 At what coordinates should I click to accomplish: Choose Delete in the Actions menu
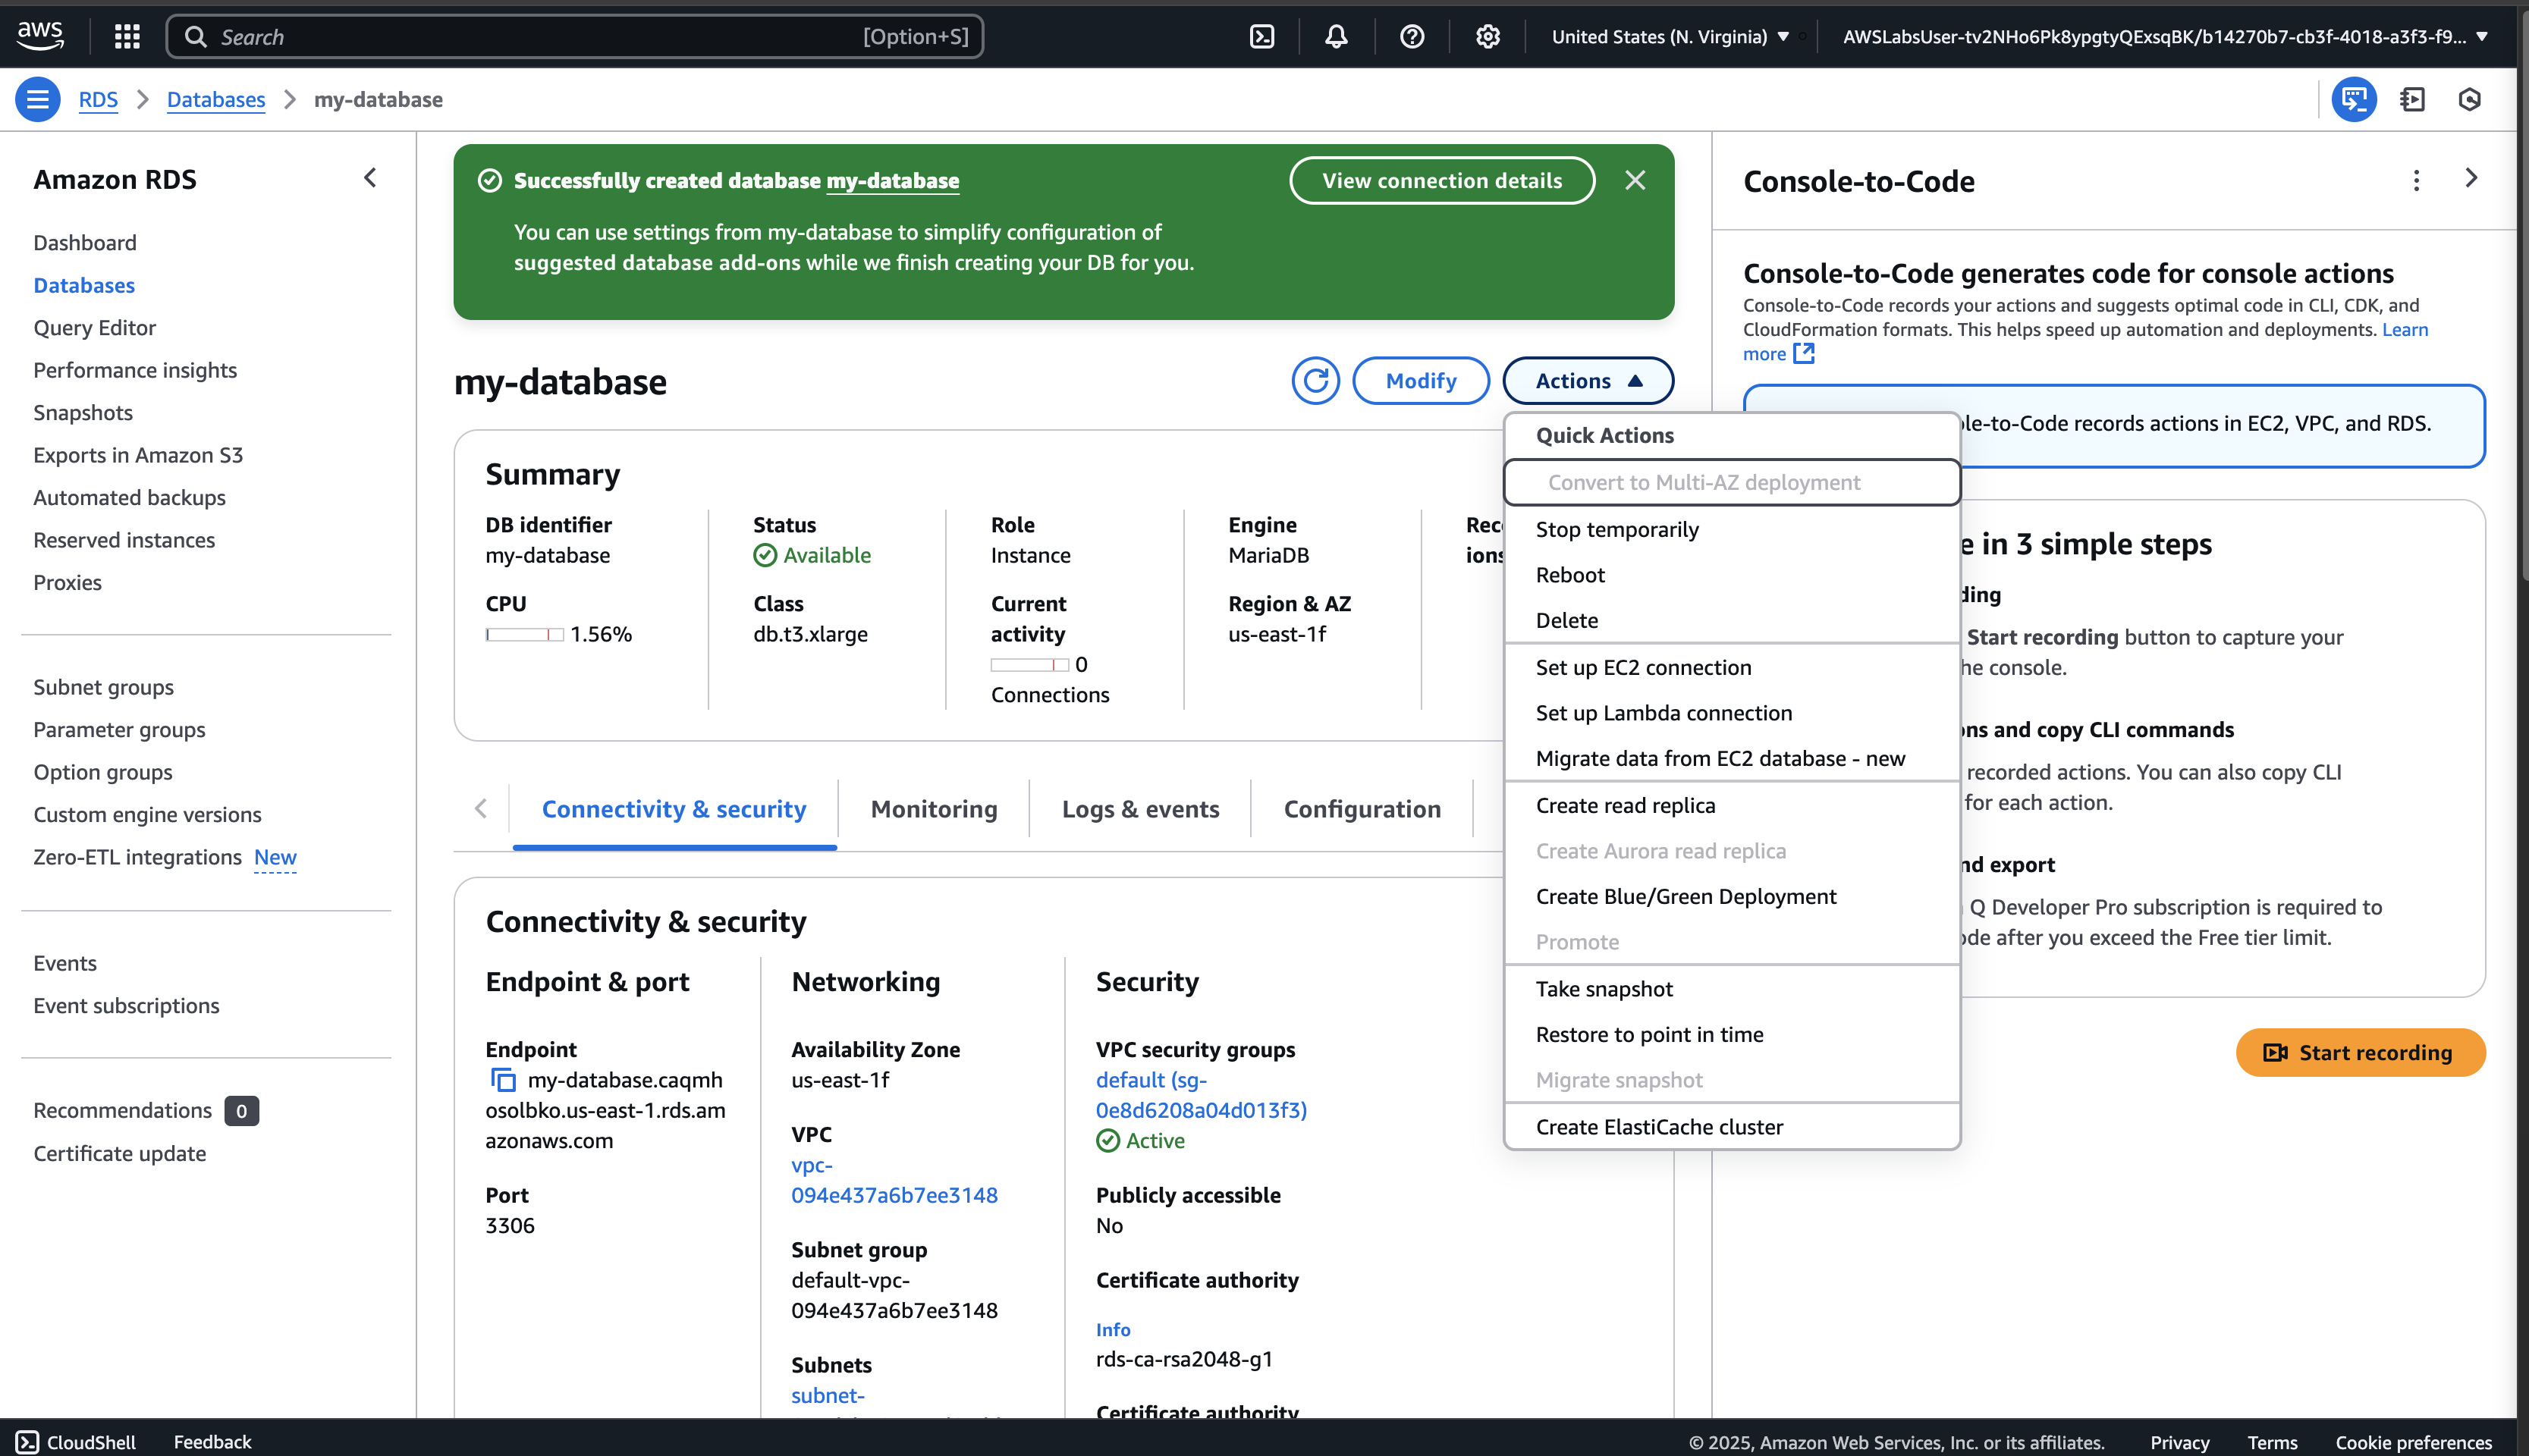point(1731,621)
